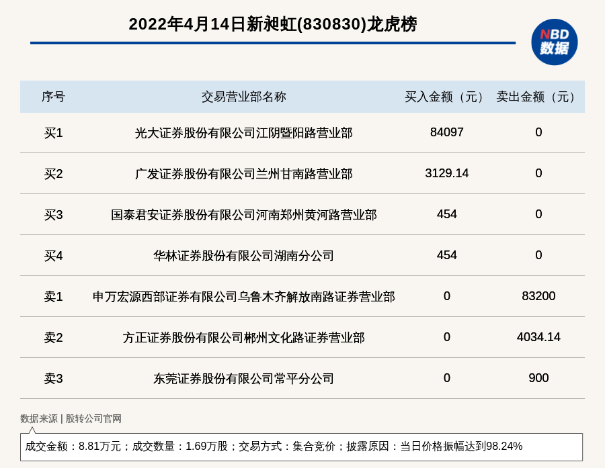Screen dimensions: 605x468
Task: Click buy amount 454 in 买4 row
Action: [x=447, y=255]
